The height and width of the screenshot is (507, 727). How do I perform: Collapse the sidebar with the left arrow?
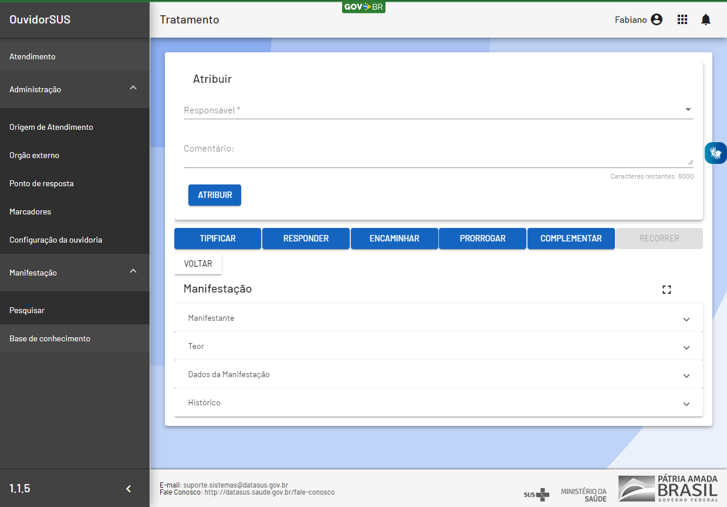pos(129,489)
